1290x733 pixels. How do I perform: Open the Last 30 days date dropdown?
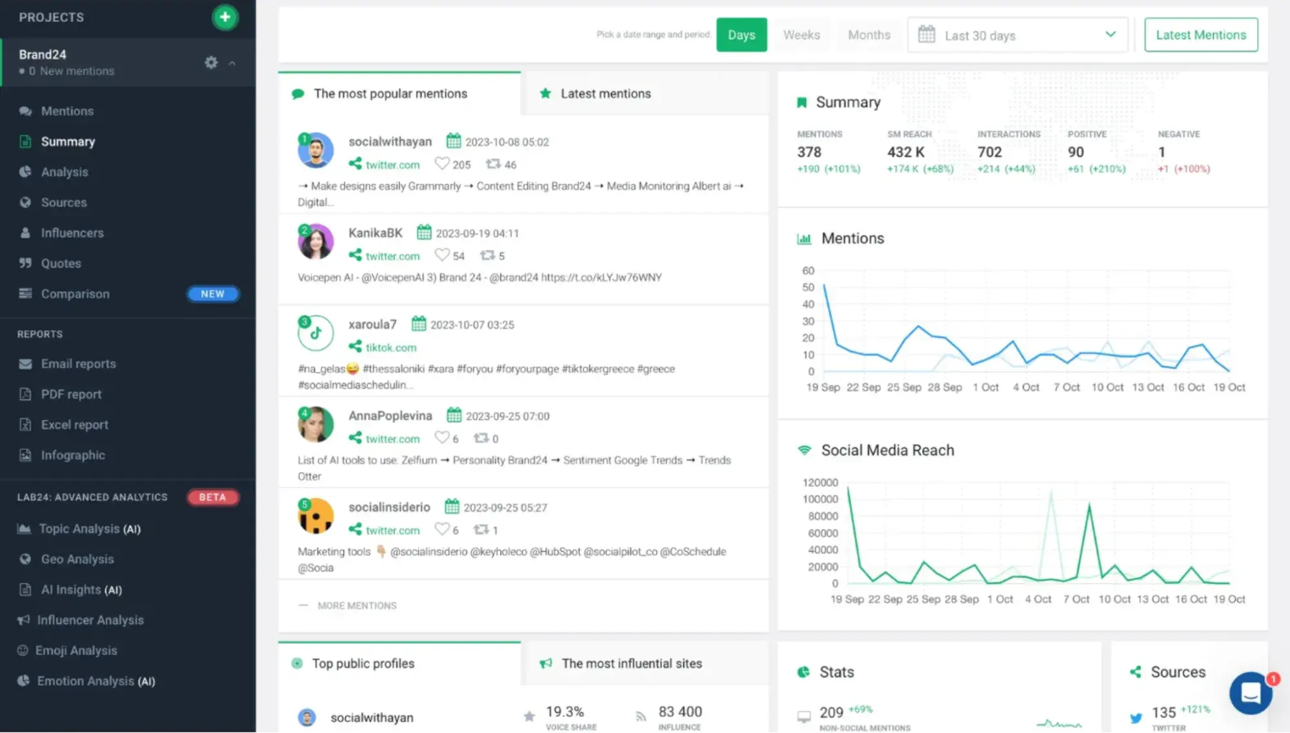(x=1017, y=35)
